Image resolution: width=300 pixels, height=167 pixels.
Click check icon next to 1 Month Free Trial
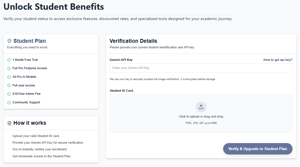9,60
